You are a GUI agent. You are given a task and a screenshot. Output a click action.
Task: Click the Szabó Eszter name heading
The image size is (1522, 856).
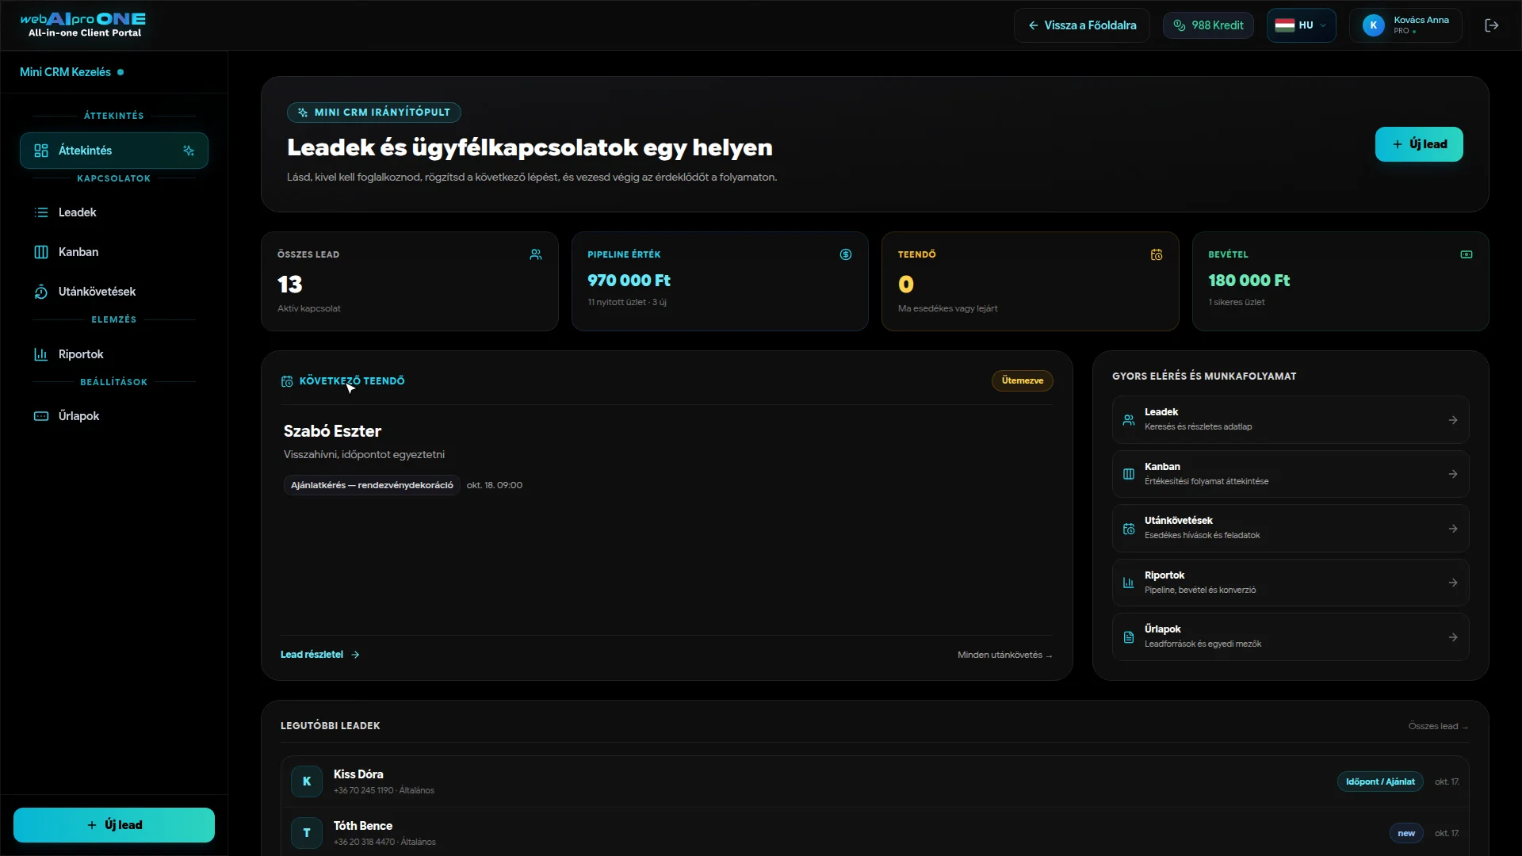pos(332,431)
